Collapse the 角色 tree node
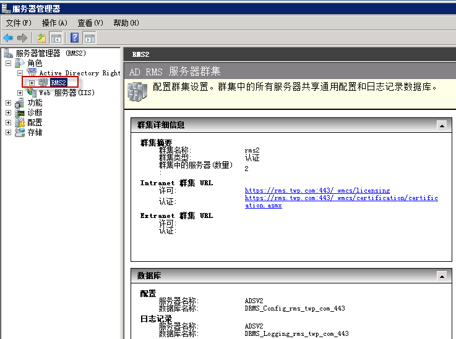The image size is (456, 339). [x=9, y=63]
